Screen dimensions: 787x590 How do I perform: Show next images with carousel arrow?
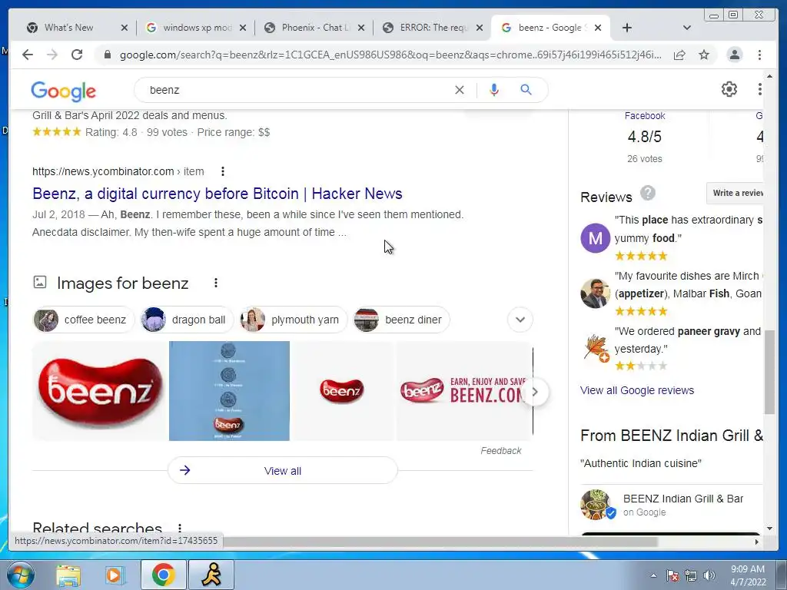tap(535, 392)
